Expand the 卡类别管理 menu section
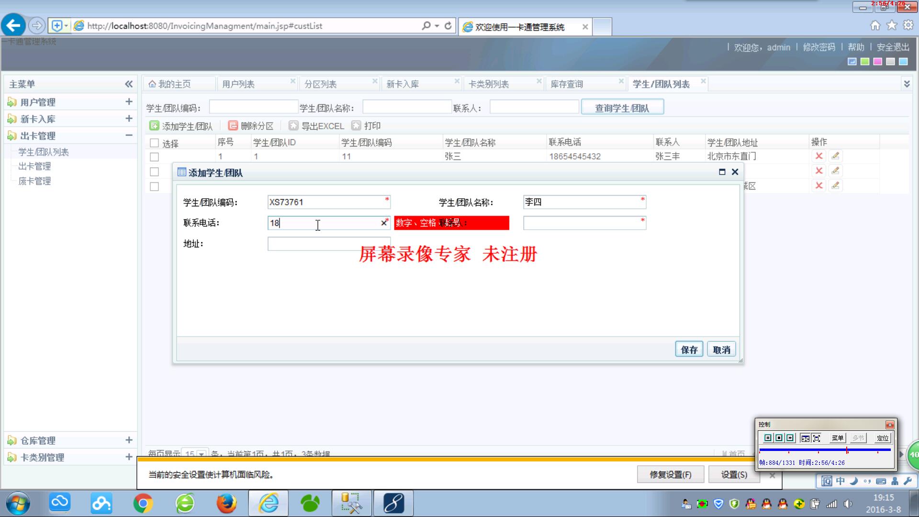The width and height of the screenshot is (919, 517). tap(129, 457)
